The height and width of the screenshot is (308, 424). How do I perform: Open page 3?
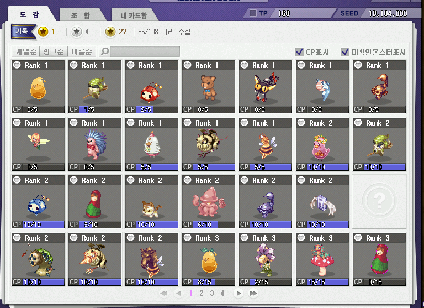click(212, 293)
